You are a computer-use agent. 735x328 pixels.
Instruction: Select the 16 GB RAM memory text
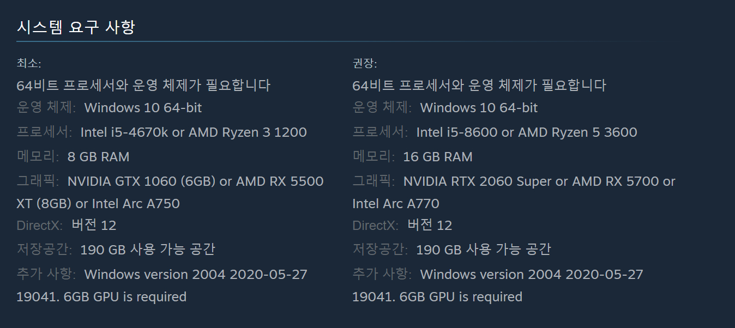(438, 157)
